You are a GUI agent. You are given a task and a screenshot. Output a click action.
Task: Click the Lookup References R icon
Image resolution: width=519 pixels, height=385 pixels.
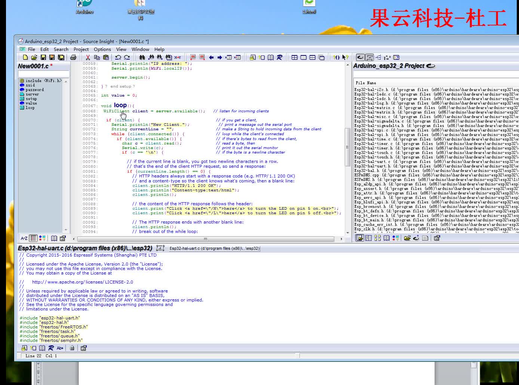(279, 57)
